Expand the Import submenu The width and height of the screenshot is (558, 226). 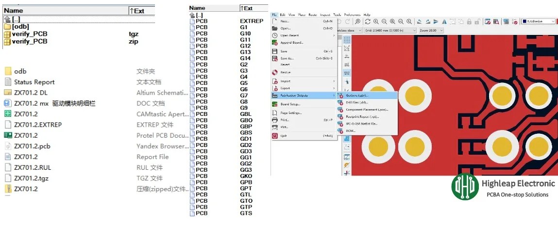304,81
